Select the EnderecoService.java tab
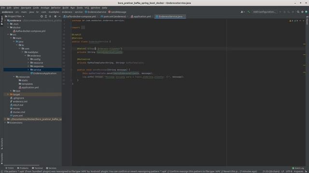This screenshot has height=173, width=309. tap(170, 16)
